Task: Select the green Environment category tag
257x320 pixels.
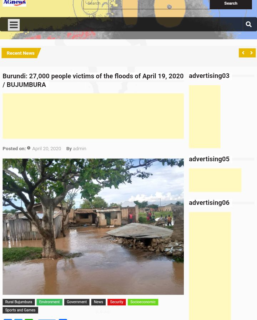Action: pyautogui.click(x=49, y=302)
